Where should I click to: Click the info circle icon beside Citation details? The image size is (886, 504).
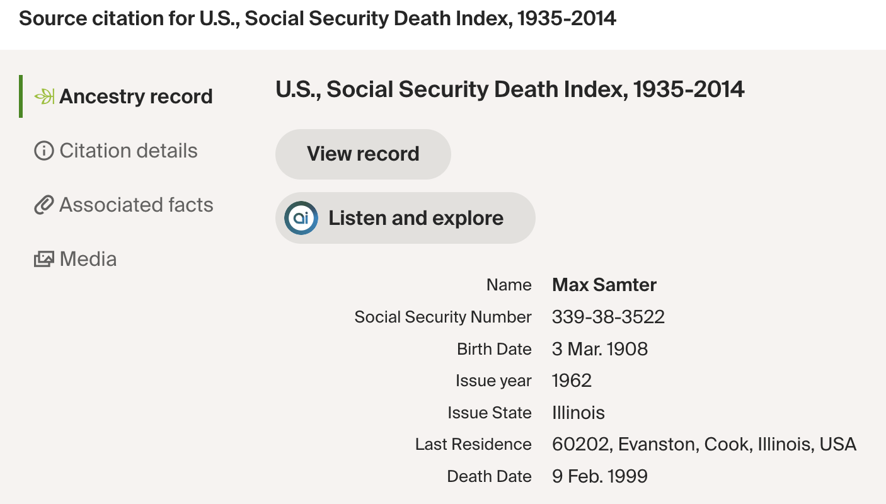[43, 151]
